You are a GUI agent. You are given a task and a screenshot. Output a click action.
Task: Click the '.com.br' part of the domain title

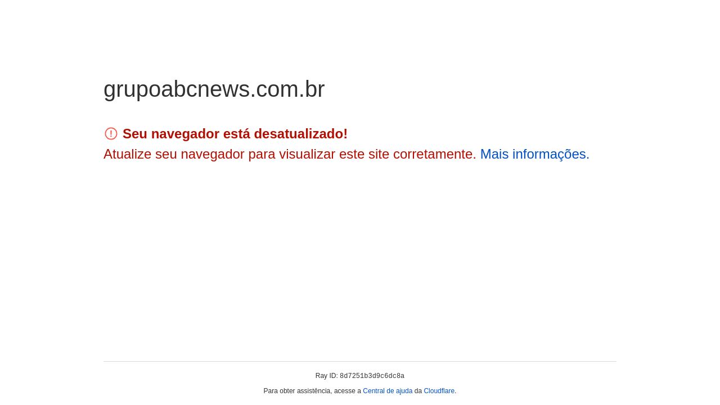[x=287, y=89]
